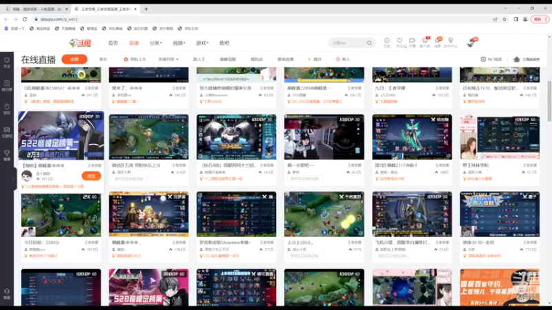552x310 pixels.
Task: Open the browser side panel icon
Action: coord(515,19)
